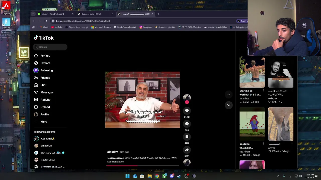Click the TikTok search field
321x180 pixels.
[x=50, y=47]
